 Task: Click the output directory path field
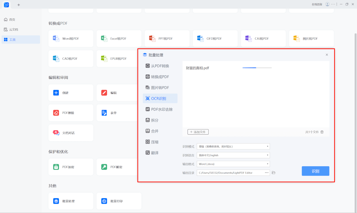[x=230, y=172]
